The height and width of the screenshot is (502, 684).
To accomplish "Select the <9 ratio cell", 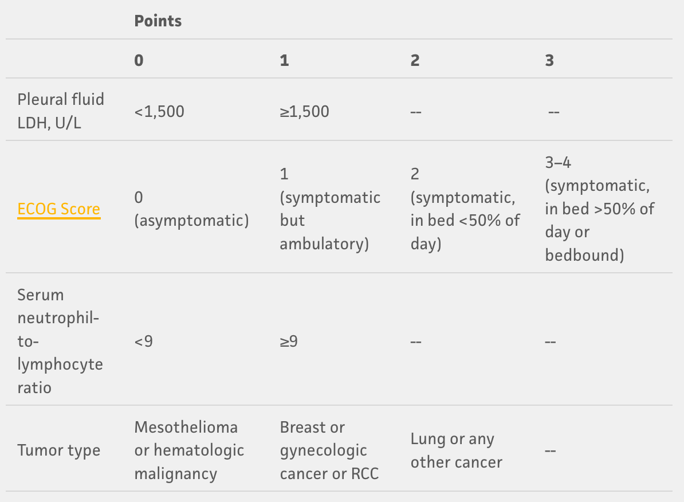I will click(144, 342).
